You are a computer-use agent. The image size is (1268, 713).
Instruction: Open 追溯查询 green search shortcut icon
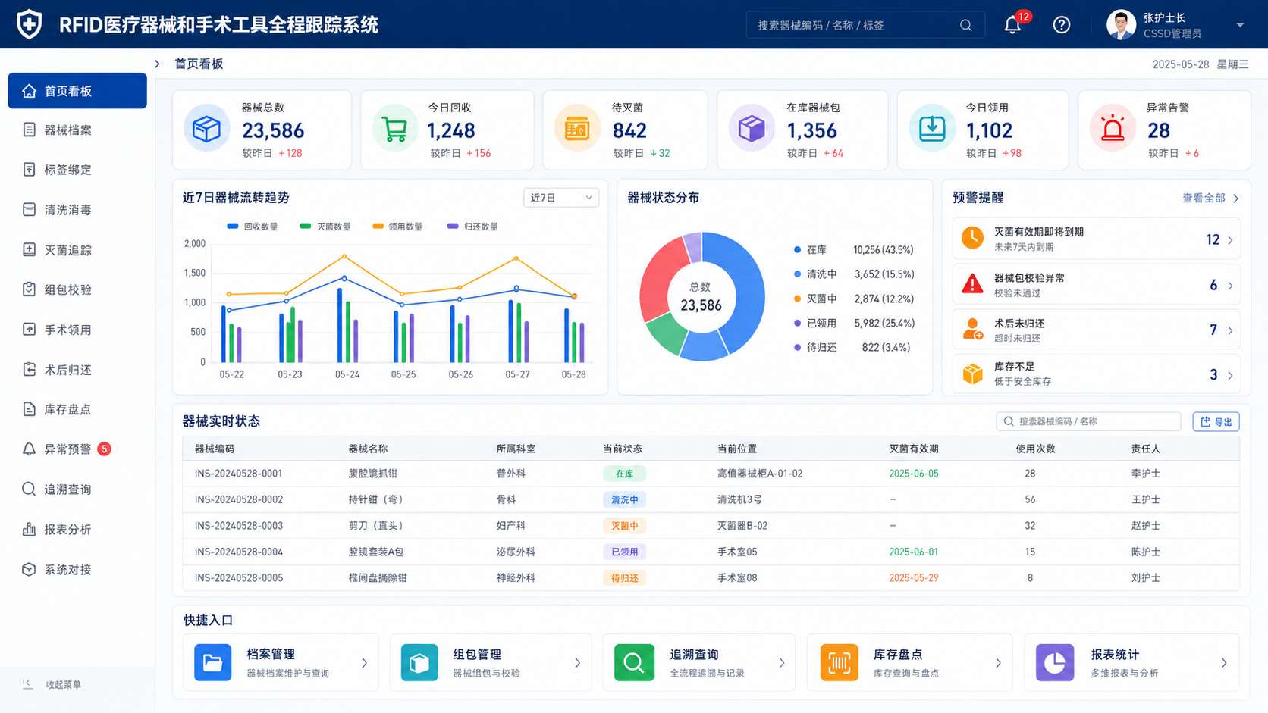tap(634, 662)
